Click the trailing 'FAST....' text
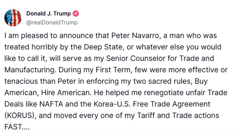This screenshot has width=240, height=136. pyautogui.click(x=17, y=127)
